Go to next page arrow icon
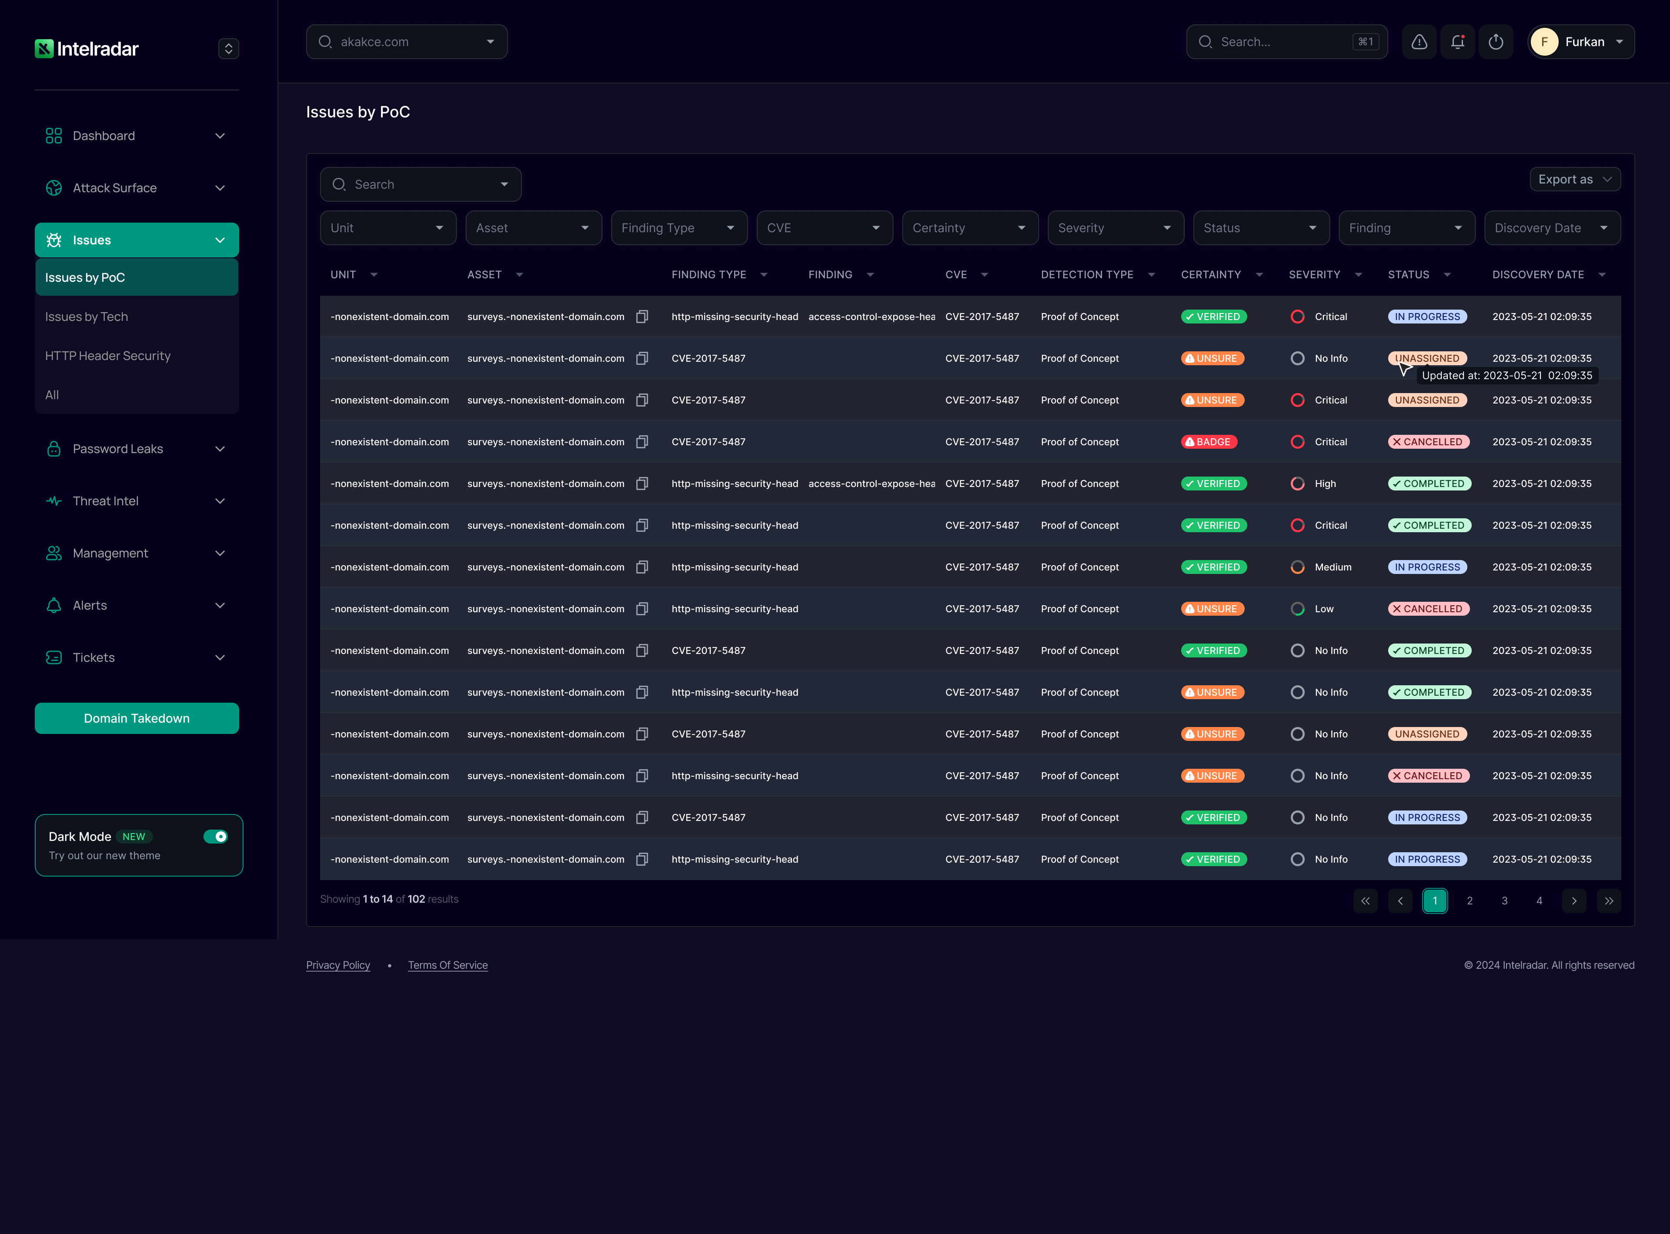The image size is (1670, 1234). [1573, 901]
